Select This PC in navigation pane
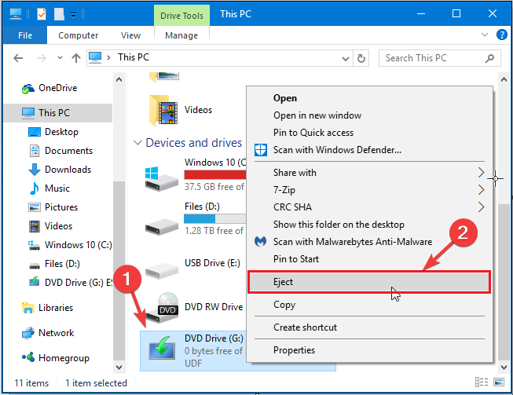 pyautogui.click(x=58, y=113)
